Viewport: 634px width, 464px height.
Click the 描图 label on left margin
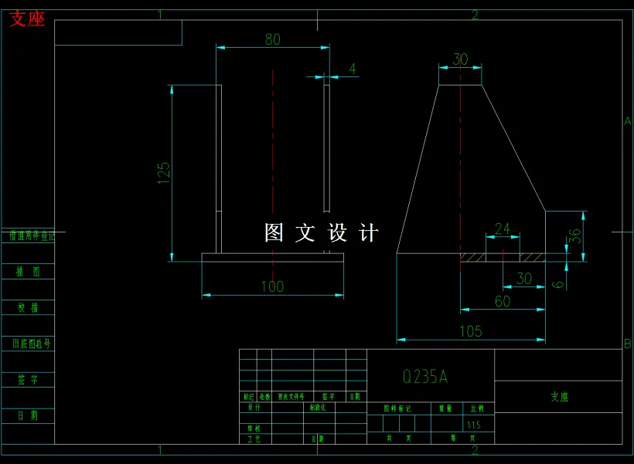(x=29, y=272)
